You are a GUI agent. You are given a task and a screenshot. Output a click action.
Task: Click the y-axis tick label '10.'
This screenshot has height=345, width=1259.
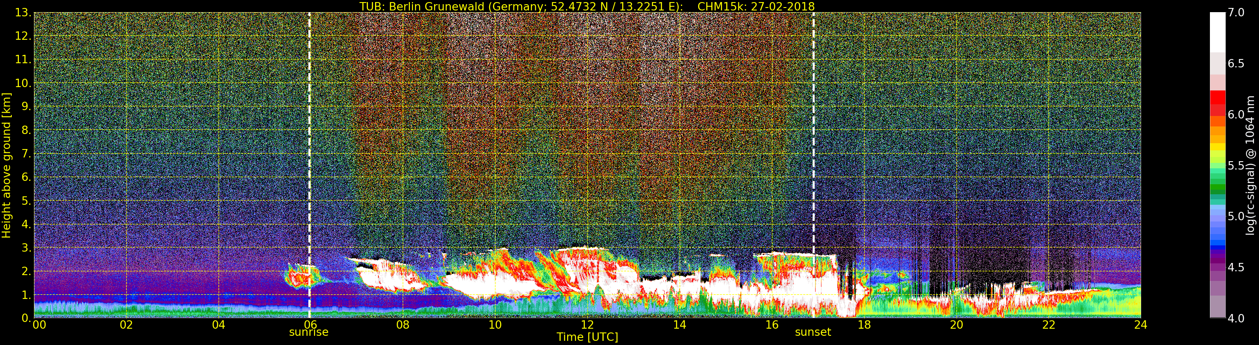(23, 83)
